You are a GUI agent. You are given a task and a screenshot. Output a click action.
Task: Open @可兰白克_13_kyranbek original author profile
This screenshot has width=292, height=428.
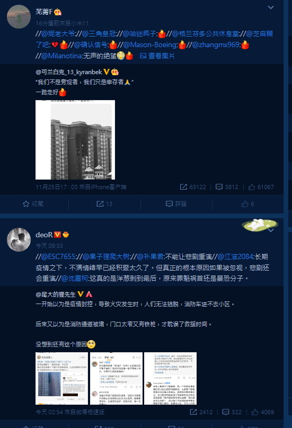69,72
